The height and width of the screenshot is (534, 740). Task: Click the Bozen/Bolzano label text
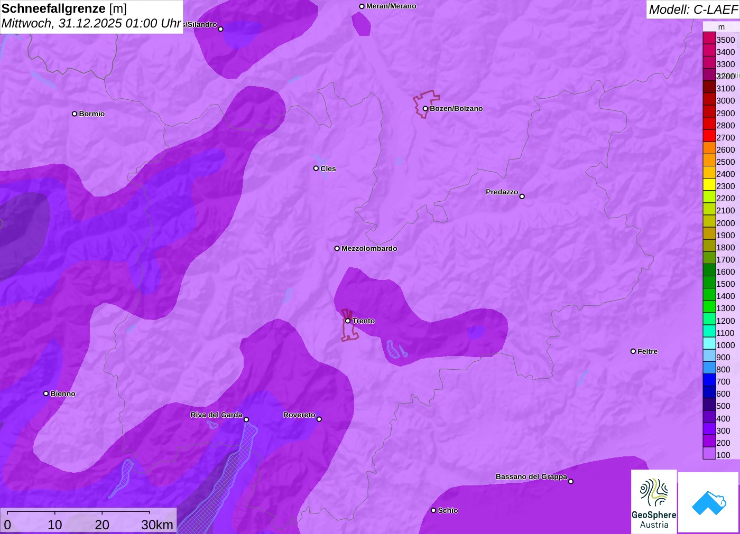(456, 108)
